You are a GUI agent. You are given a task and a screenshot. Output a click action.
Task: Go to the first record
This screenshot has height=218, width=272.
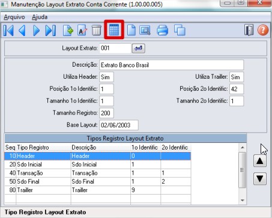[8, 31]
